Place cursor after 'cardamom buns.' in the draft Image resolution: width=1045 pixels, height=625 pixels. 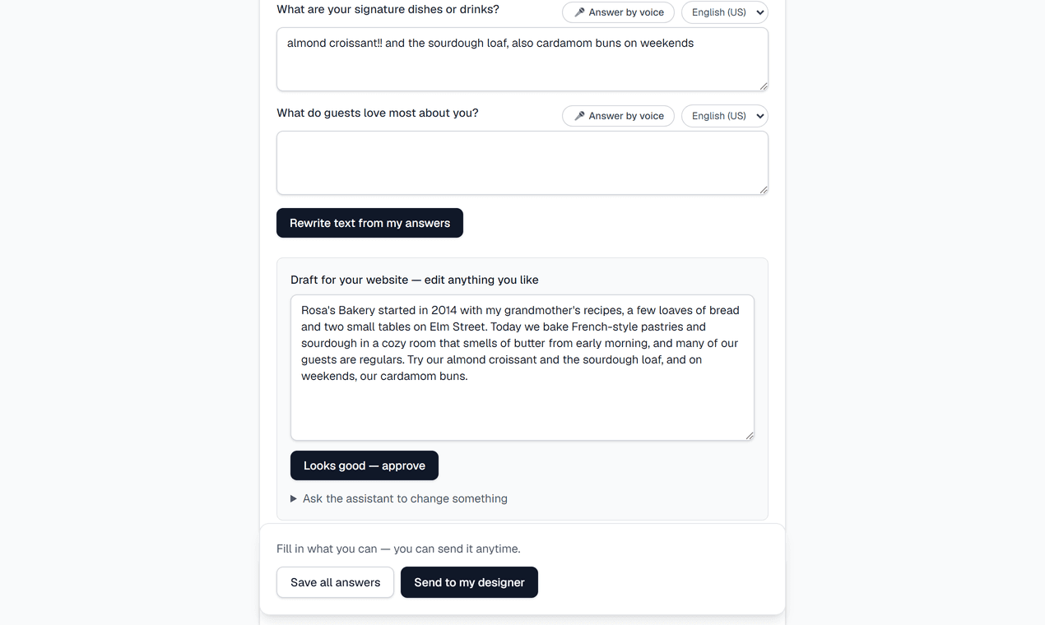(469, 376)
